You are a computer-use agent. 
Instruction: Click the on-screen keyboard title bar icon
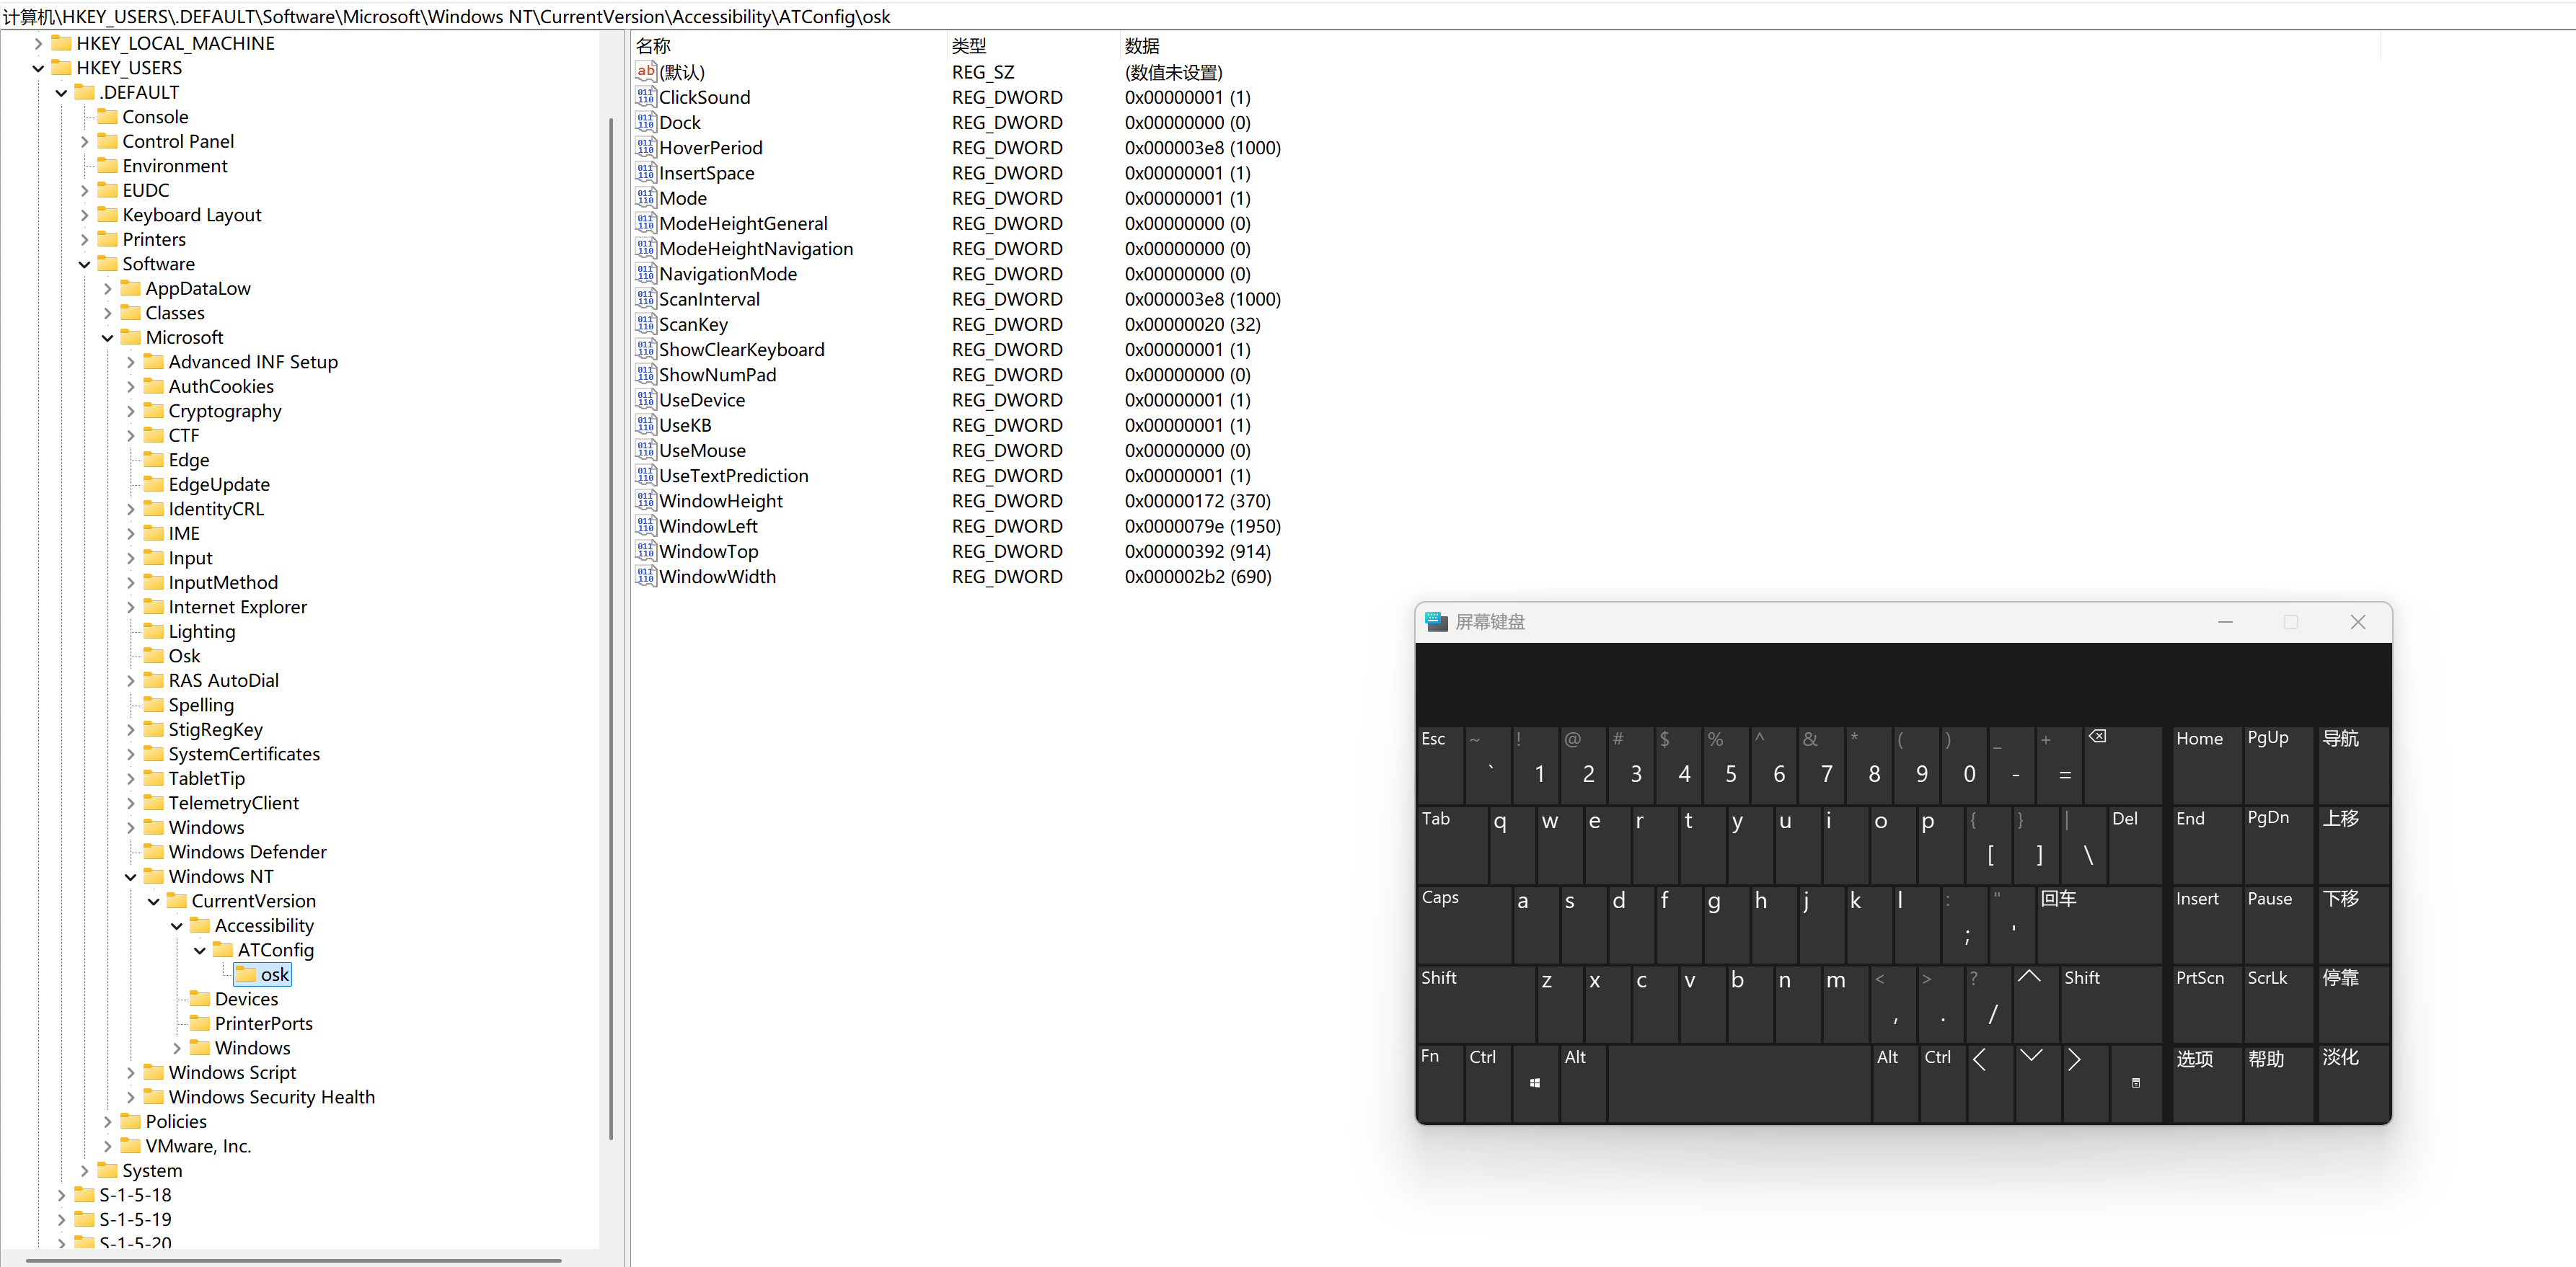pos(1436,621)
